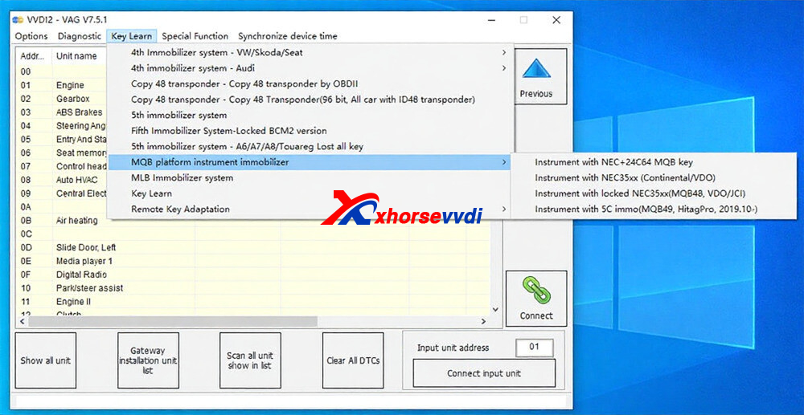Select the 03 ABS Brakes row

tap(62, 112)
